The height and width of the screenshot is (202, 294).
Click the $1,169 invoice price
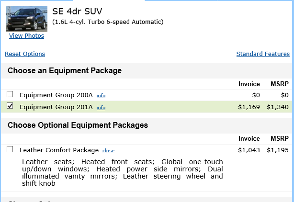tap(249, 107)
